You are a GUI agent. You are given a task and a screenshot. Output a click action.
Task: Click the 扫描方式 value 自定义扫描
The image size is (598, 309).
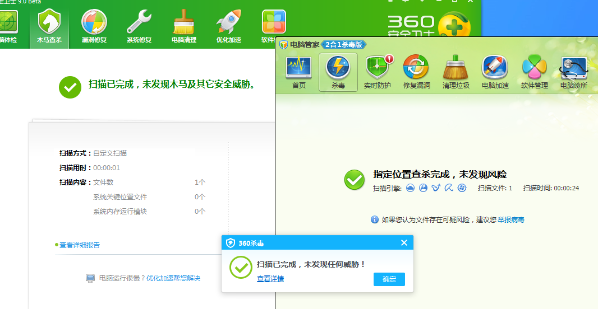tap(110, 153)
